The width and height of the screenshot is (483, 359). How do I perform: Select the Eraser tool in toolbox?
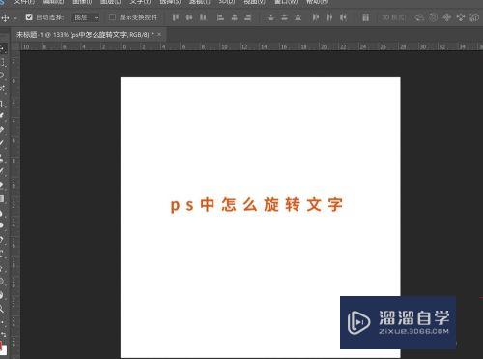(x=2, y=185)
